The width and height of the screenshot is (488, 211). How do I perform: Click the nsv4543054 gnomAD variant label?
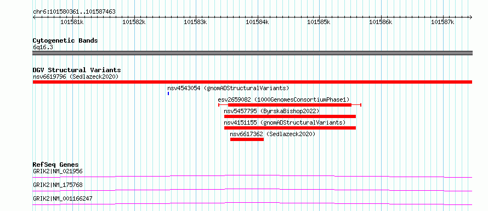click(229, 88)
